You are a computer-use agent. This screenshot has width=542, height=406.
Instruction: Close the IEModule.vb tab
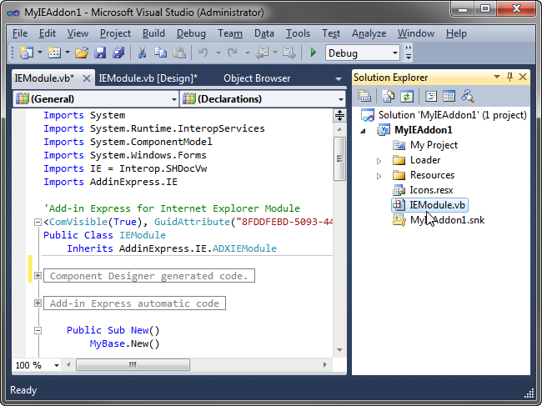pos(87,78)
